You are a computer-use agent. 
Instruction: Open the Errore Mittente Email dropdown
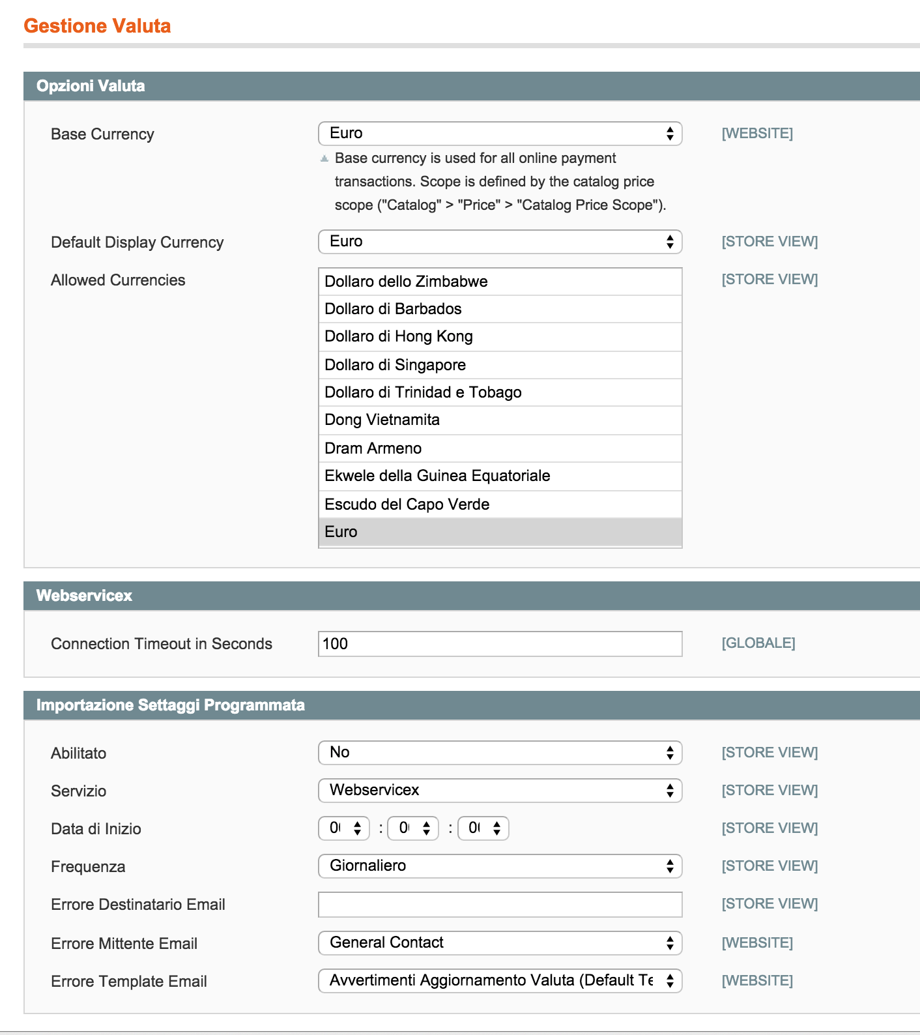[x=499, y=943]
